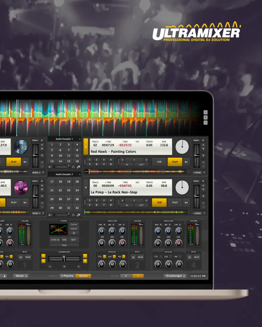Toggle the RES effect on player 2

[x=124, y=256]
